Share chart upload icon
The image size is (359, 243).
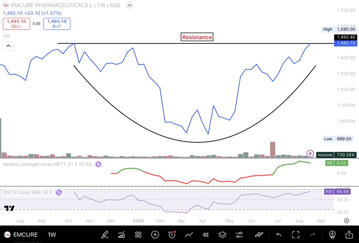[x=349, y=234]
